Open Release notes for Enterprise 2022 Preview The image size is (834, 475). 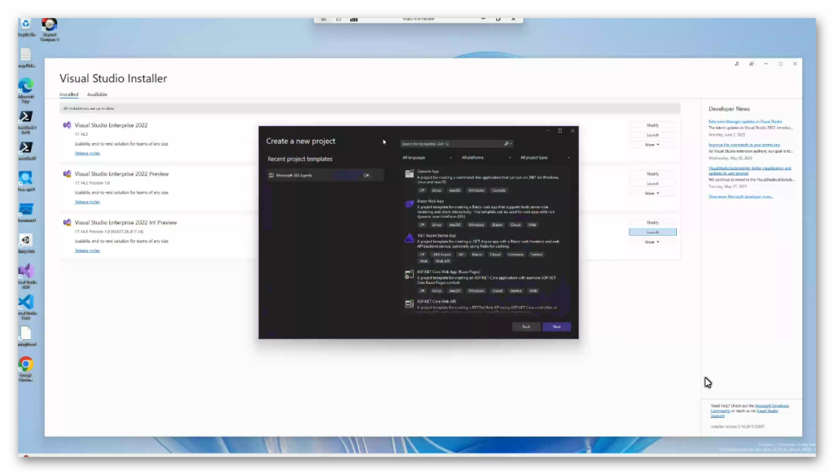coord(87,202)
